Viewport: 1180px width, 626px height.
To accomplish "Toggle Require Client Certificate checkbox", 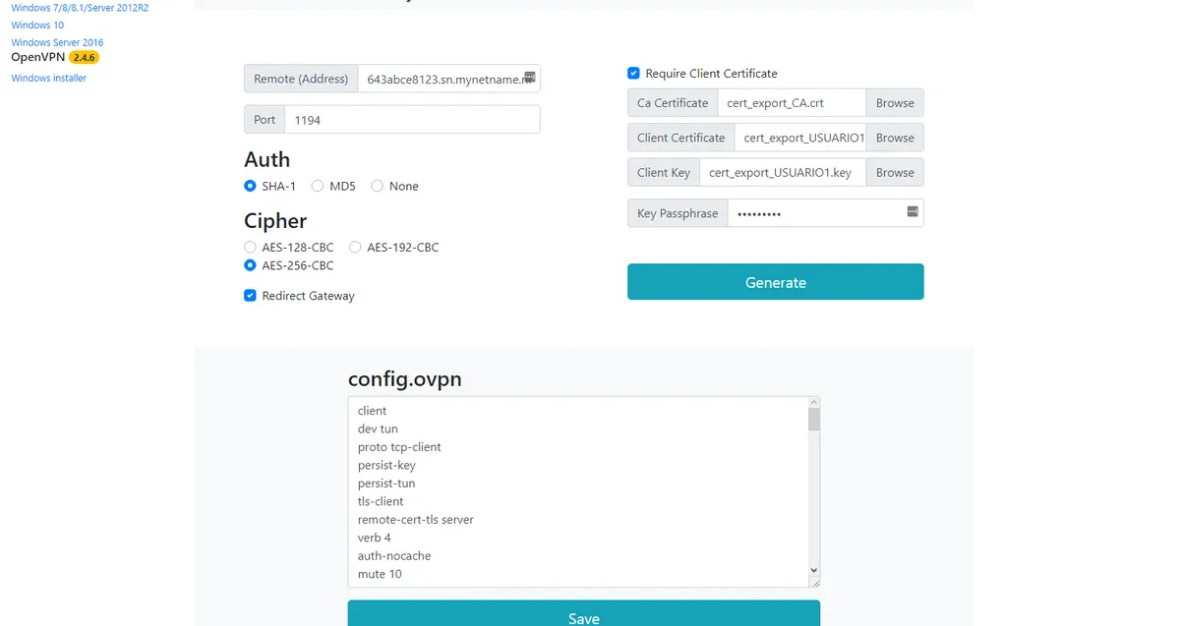I will pyautogui.click(x=633, y=74).
